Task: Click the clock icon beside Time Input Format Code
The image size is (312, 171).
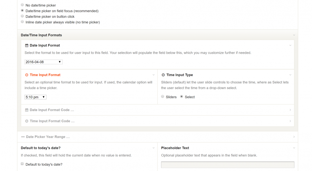Action: 27,121
